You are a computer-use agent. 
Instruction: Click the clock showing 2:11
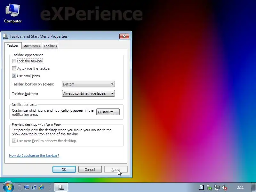coord(240,187)
